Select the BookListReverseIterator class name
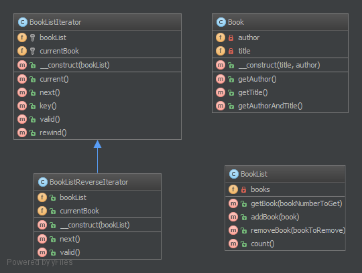This screenshot has width=362, height=273. pos(88,182)
